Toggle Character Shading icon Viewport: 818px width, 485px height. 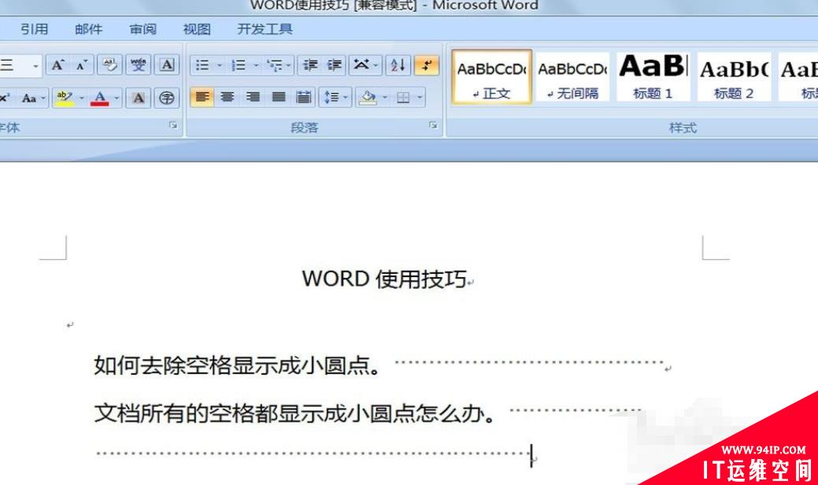[139, 98]
